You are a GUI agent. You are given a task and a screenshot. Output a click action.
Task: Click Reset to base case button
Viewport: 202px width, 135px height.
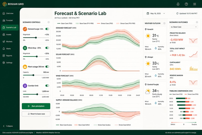tap(36, 114)
